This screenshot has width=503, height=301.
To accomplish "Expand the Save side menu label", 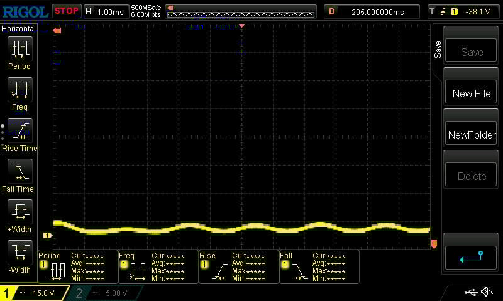I will pos(438,50).
